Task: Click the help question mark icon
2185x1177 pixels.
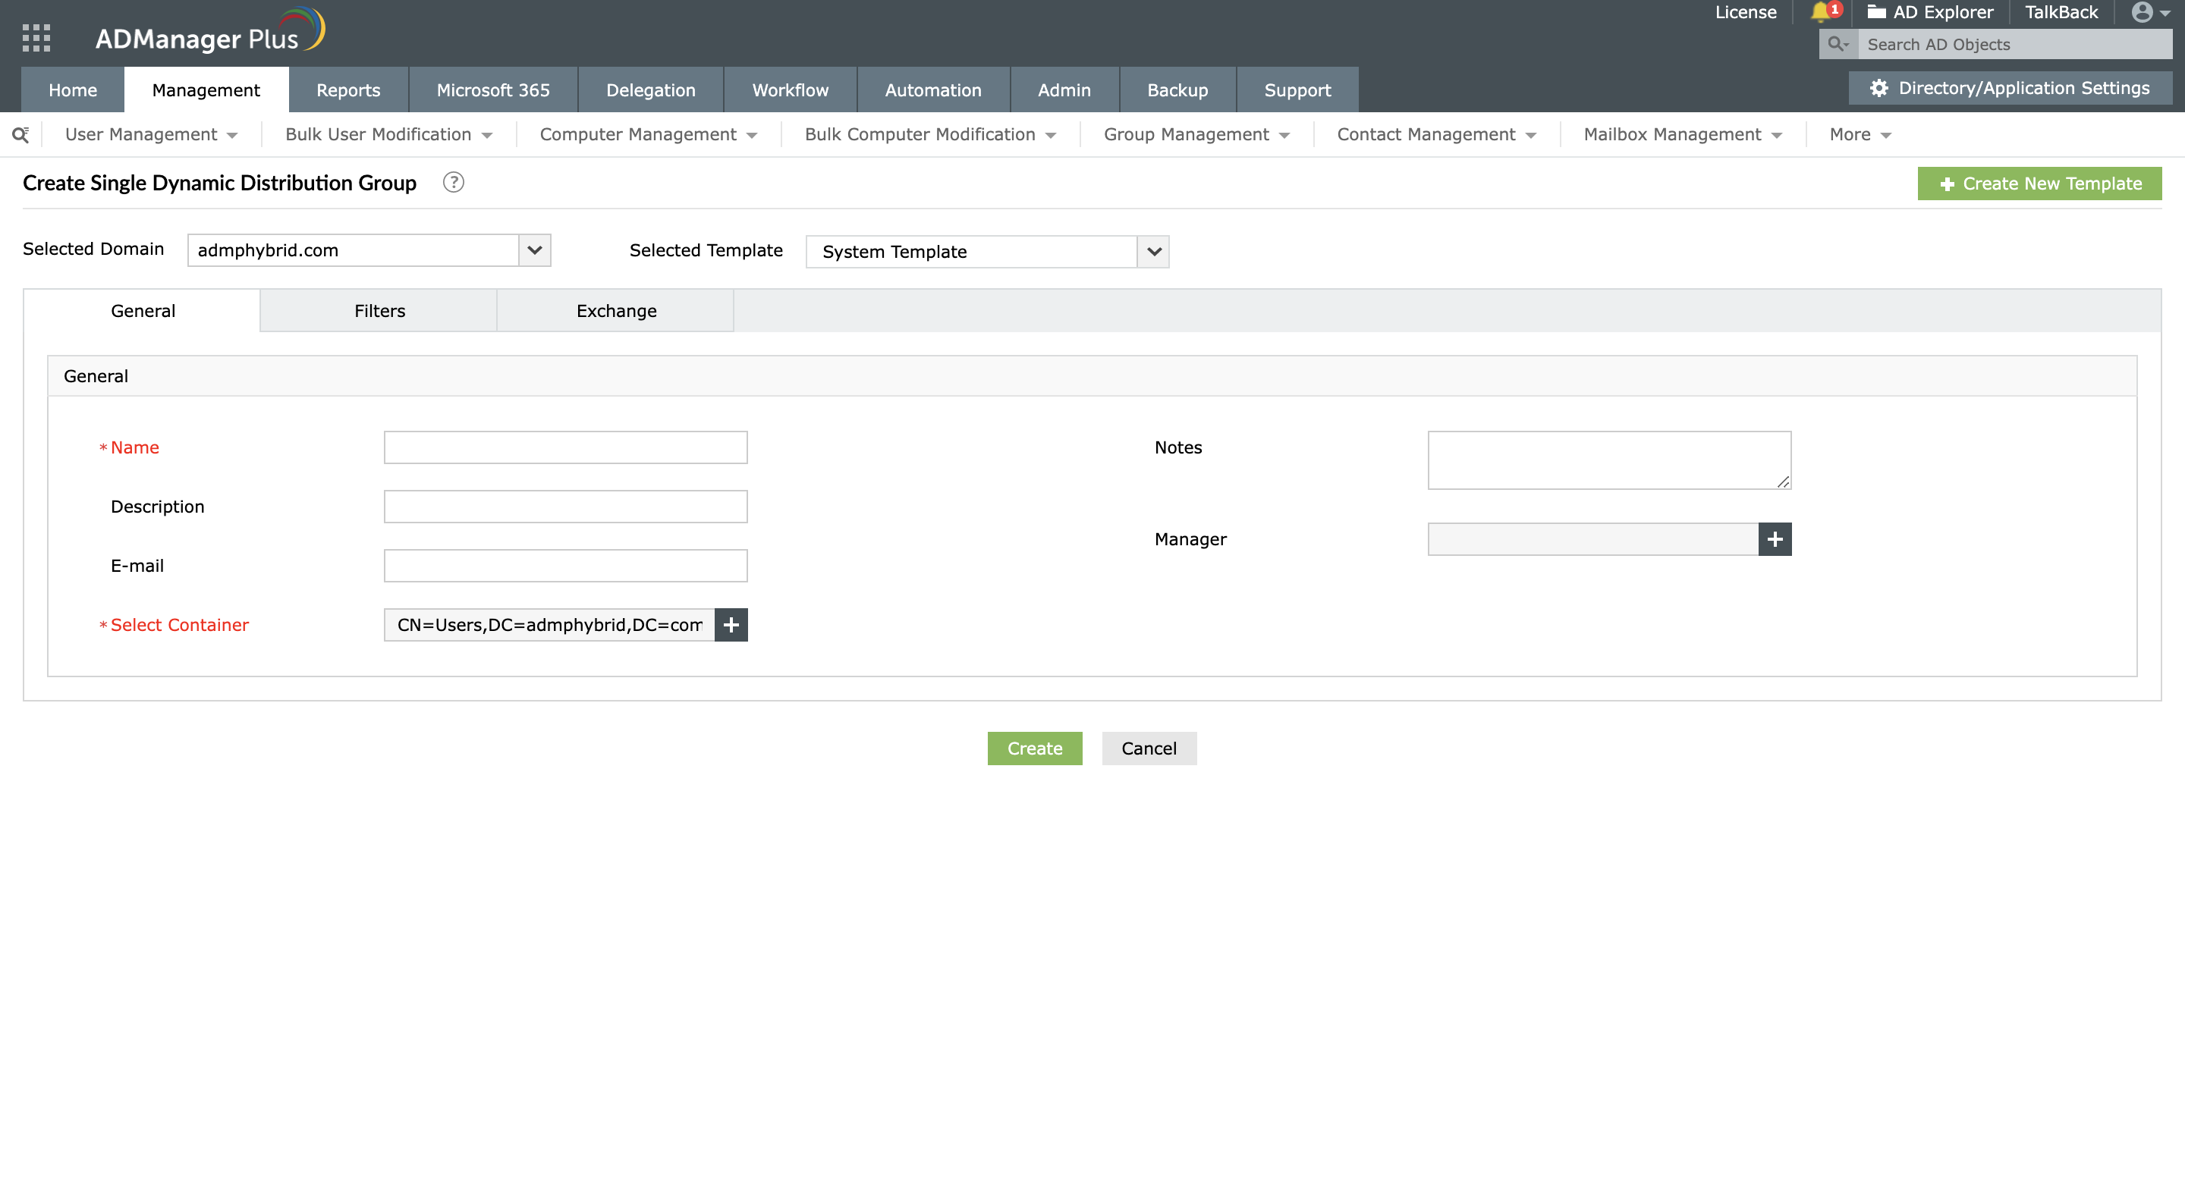Action: (x=453, y=182)
